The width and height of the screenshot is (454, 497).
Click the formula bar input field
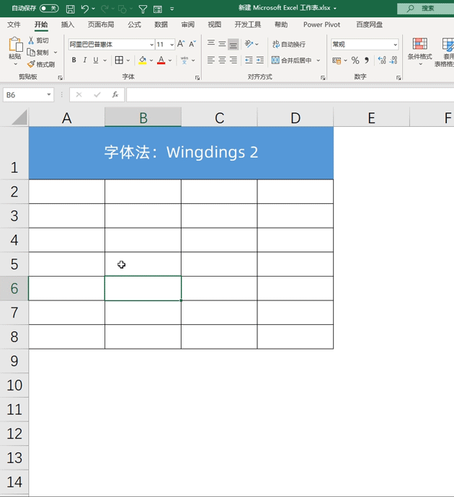pos(290,95)
